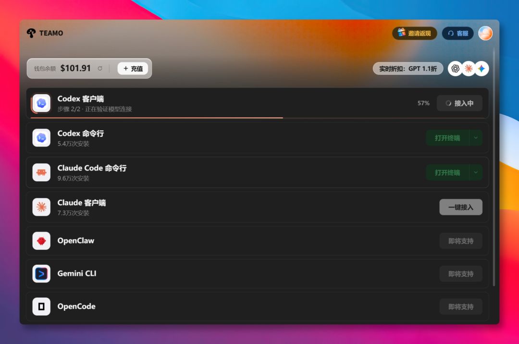The width and height of the screenshot is (519, 344).
Task: Open terminal for Claude Code 命令行
Action: [x=447, y=172]
